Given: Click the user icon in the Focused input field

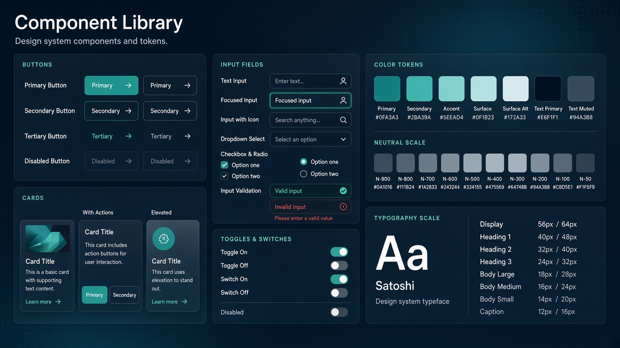Looking at the screenshot, I should click(x=343, y=101).
